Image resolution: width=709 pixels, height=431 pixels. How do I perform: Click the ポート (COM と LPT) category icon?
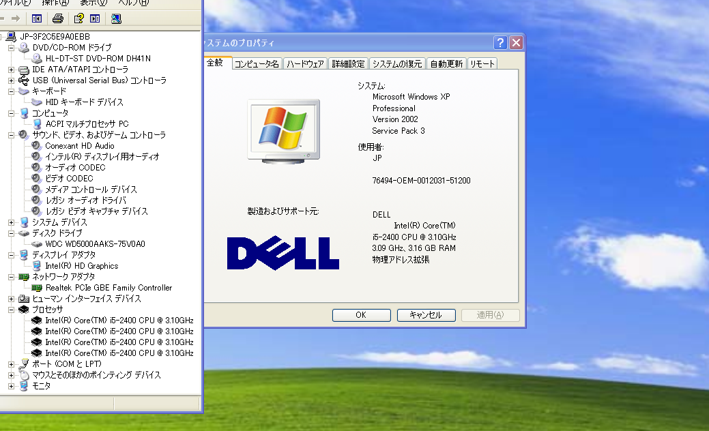click(x=23, y=363)
